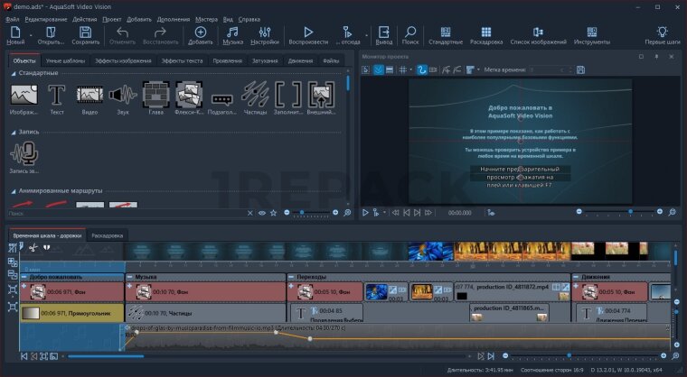Select the Текст (Text) object icon
Screen dimensions: 687x377
(x=56, y=96)
